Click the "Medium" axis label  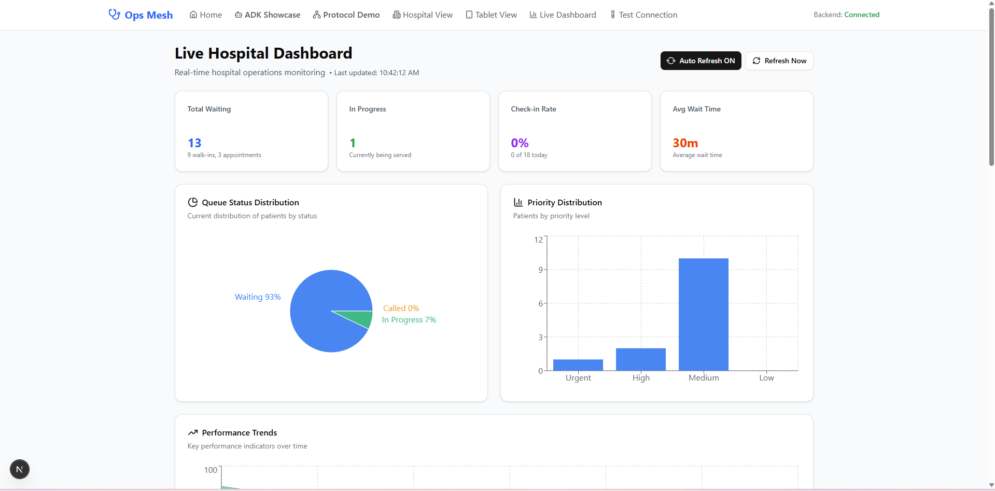click(x=704, y=378)
